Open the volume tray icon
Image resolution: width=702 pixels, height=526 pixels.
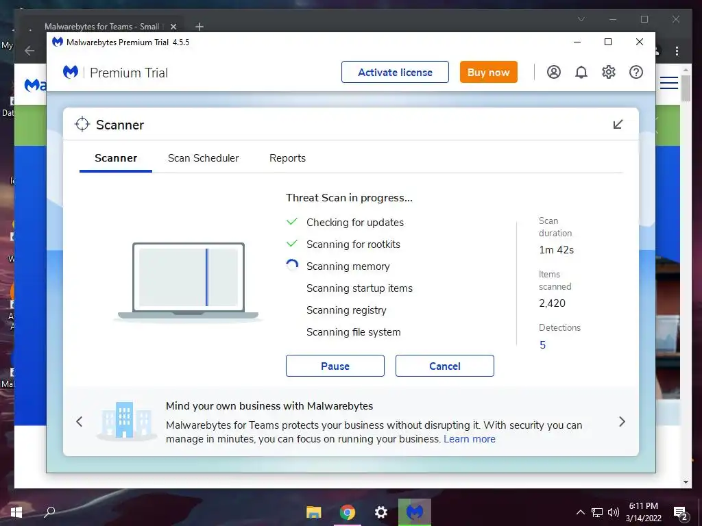(x=614, y=512)
